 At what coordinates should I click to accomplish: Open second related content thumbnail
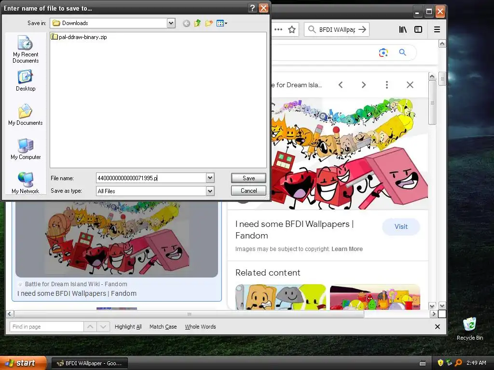tap(375, 297)
